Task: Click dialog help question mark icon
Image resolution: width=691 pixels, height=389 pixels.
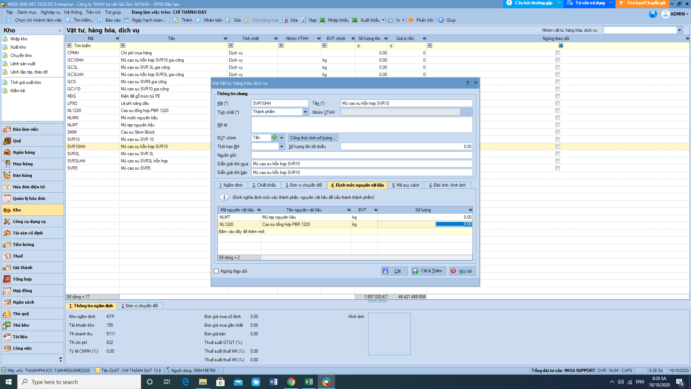Action: 468,83
